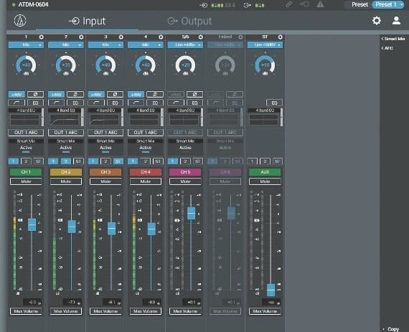
Task: Open the user account icon
Action: [396, 21]
